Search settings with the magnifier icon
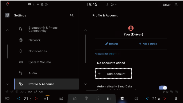Screen dimensions: 183x103 tap(72, 15)
